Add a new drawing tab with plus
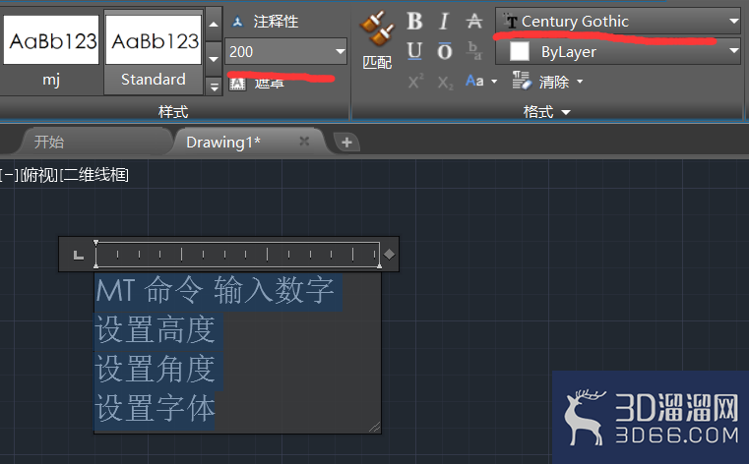Screen dimensions: 749x464 (x=346, y=143)
